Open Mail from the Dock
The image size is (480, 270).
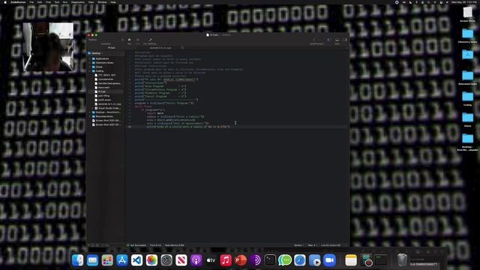click(92, 260)
